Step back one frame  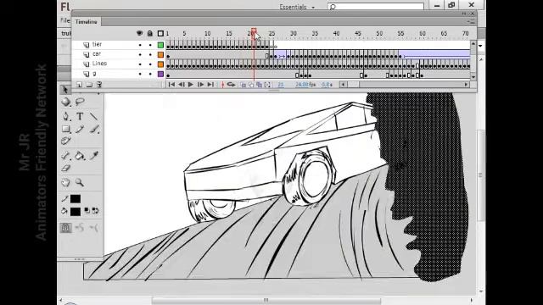coord(181,85)
